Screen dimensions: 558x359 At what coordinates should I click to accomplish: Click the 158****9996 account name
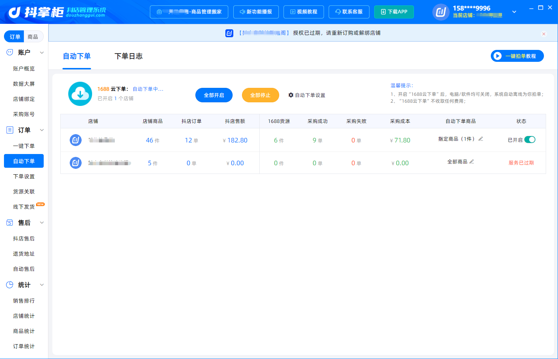pyautogui.click(x=472, y=8)
